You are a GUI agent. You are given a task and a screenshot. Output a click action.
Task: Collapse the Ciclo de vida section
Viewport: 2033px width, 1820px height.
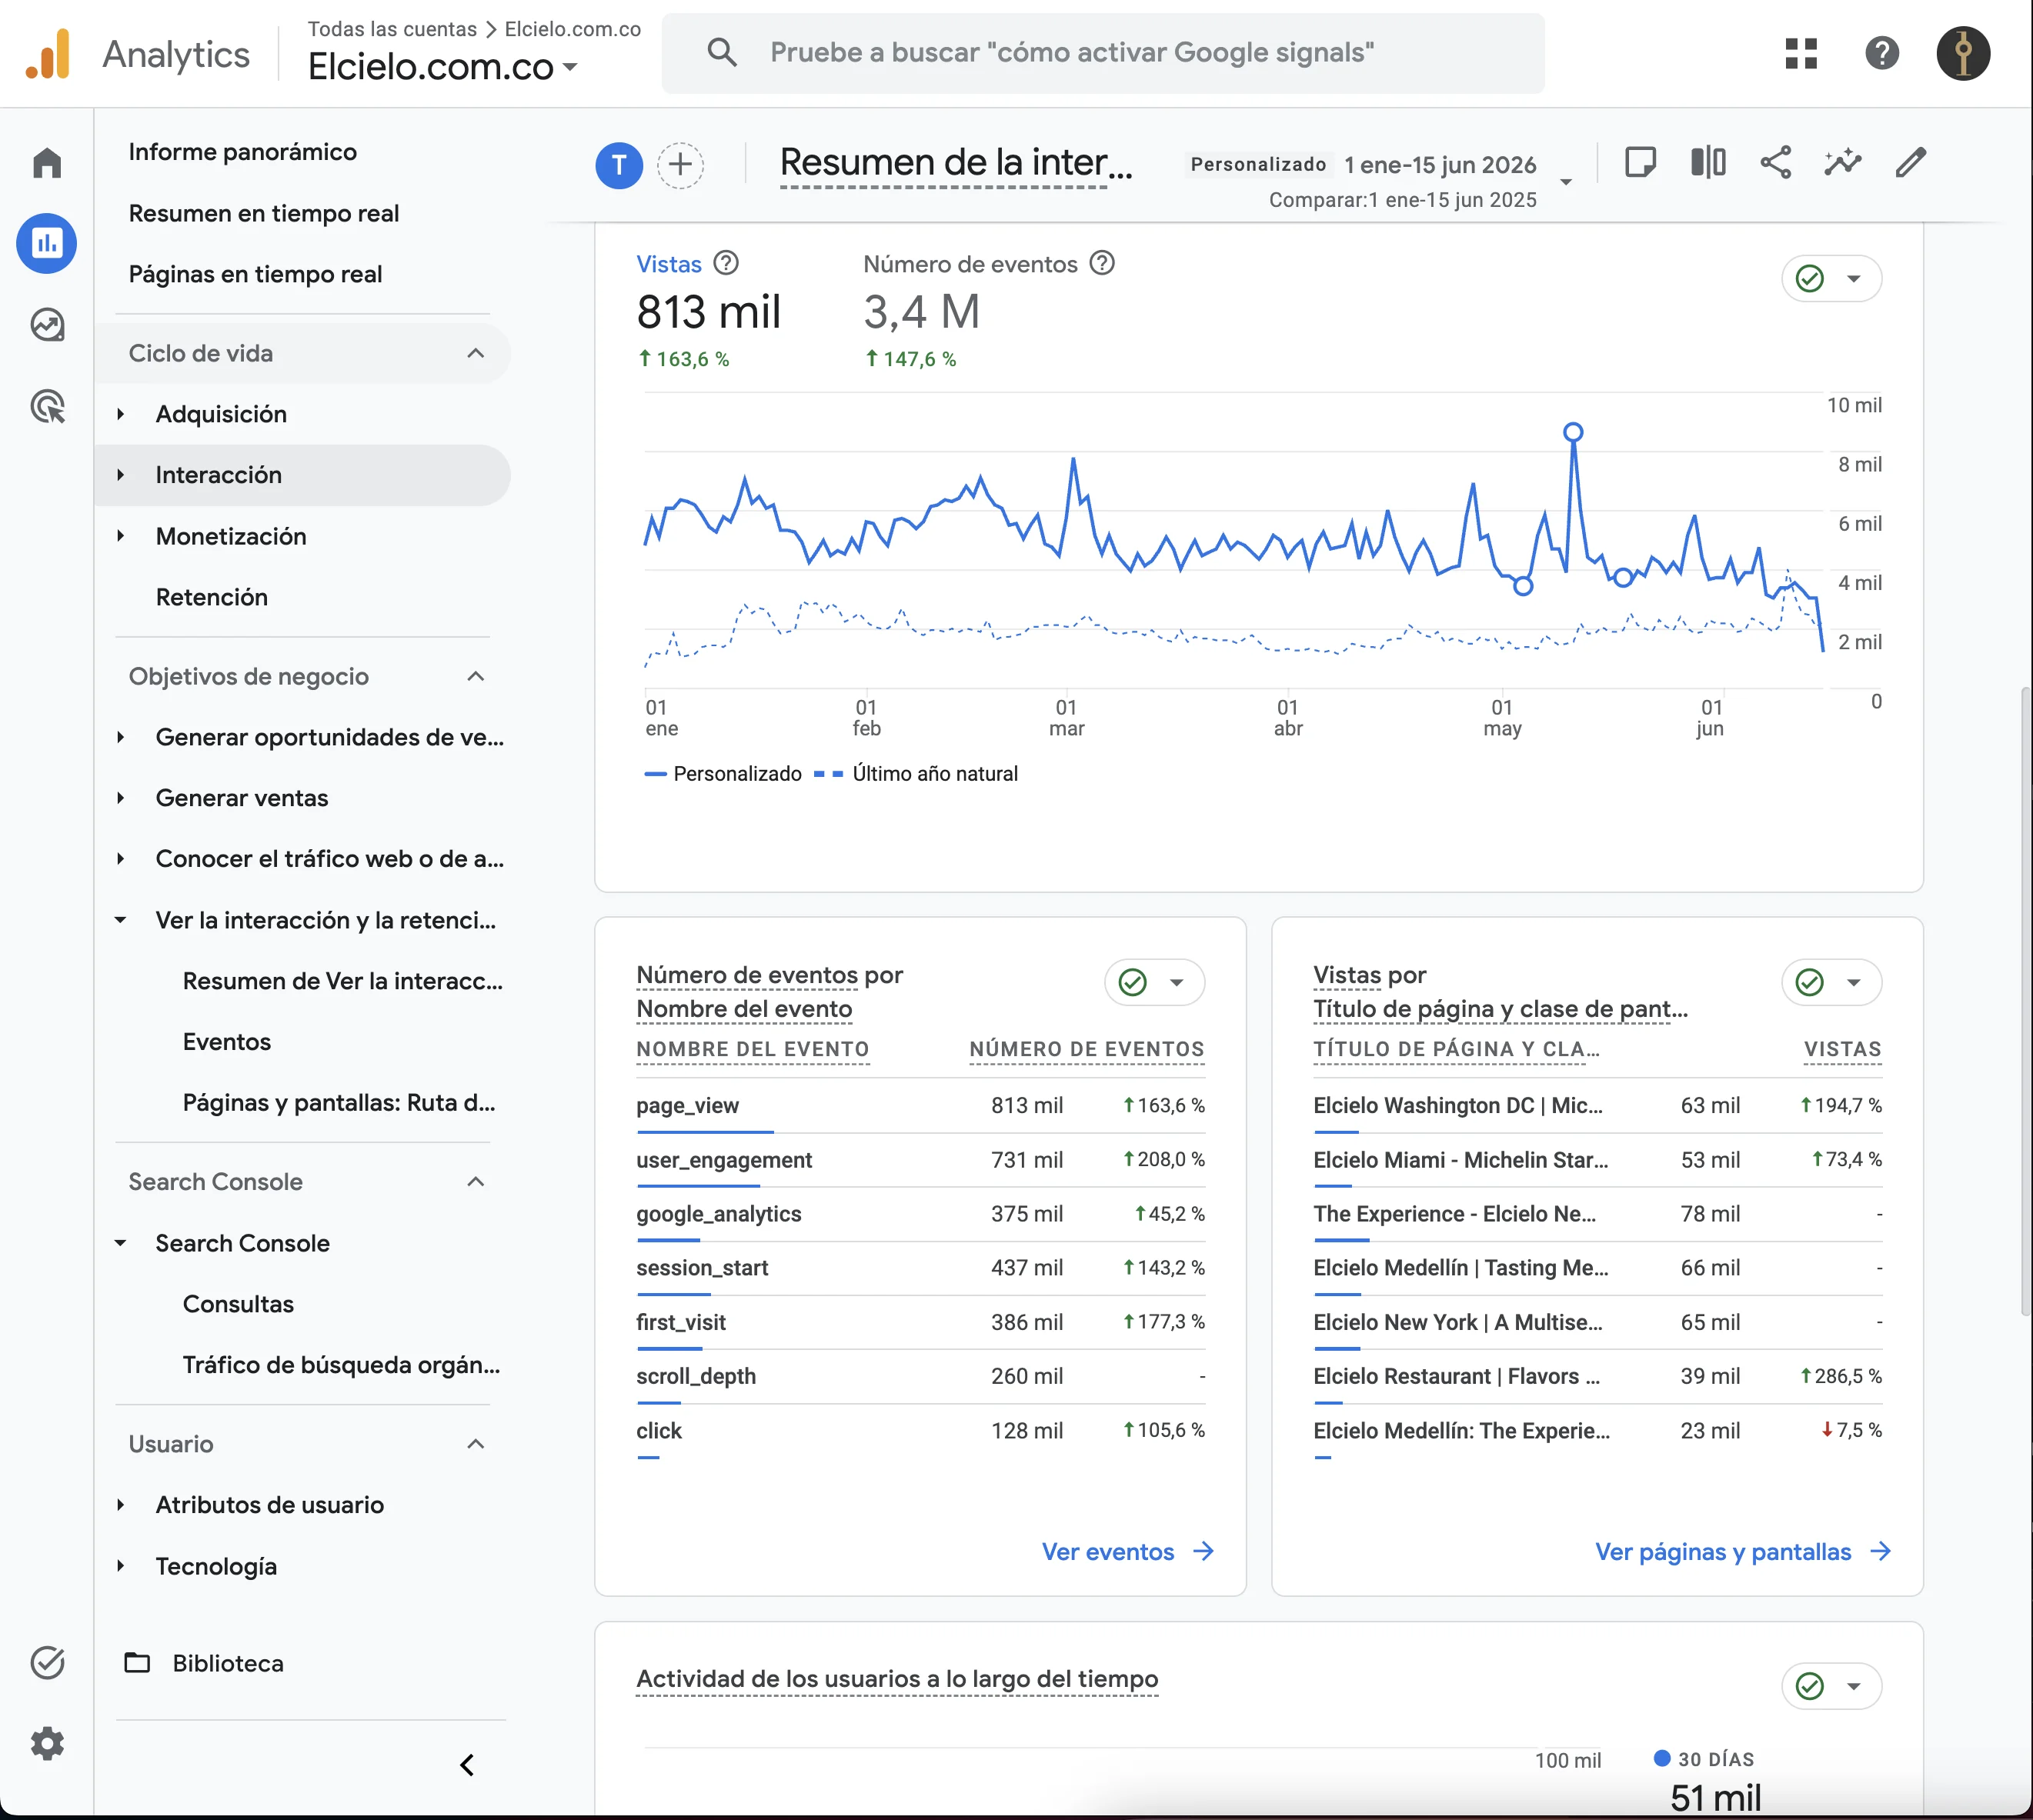coord(476,353)
